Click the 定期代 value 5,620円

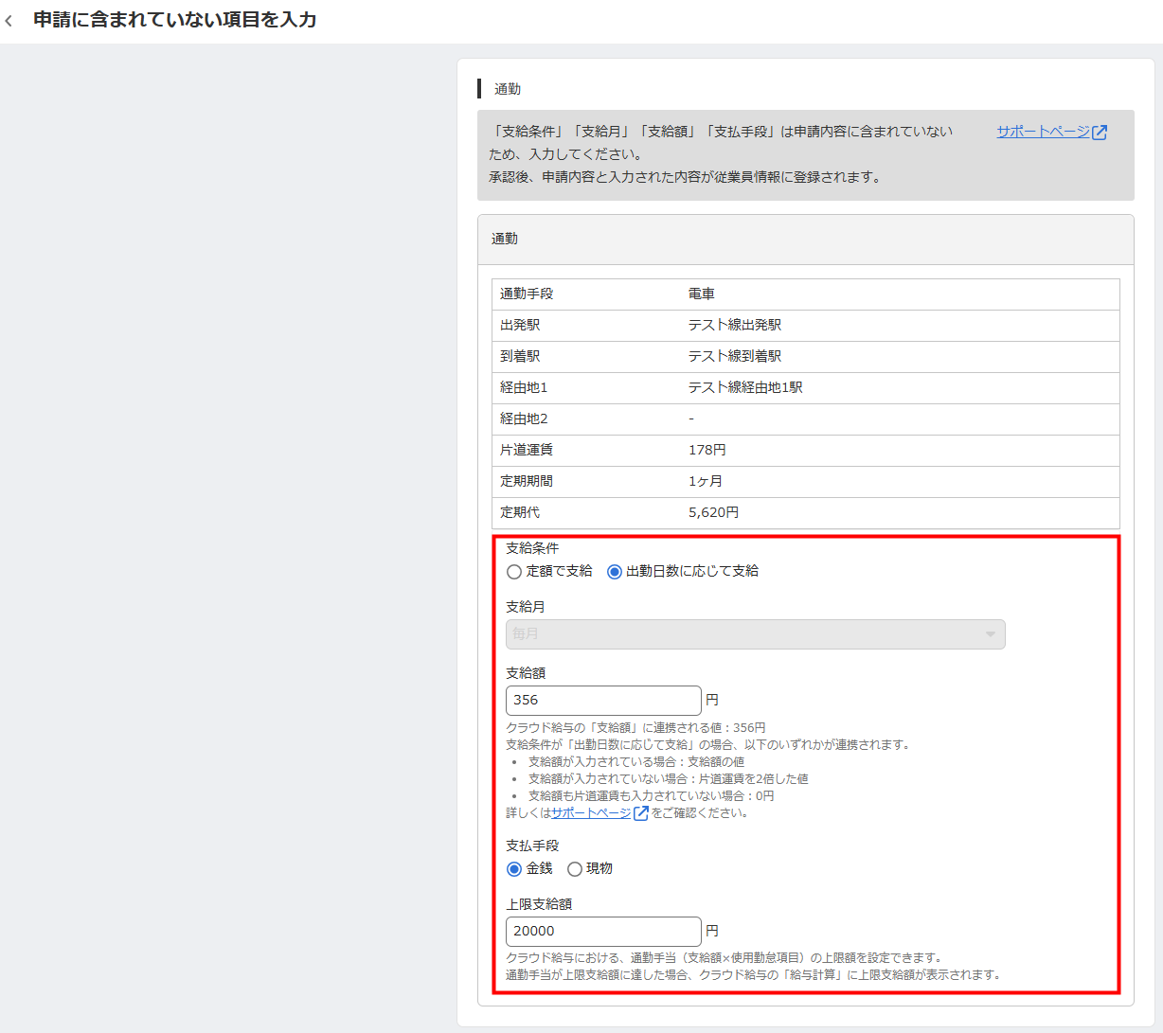click(x=713, y=512)
